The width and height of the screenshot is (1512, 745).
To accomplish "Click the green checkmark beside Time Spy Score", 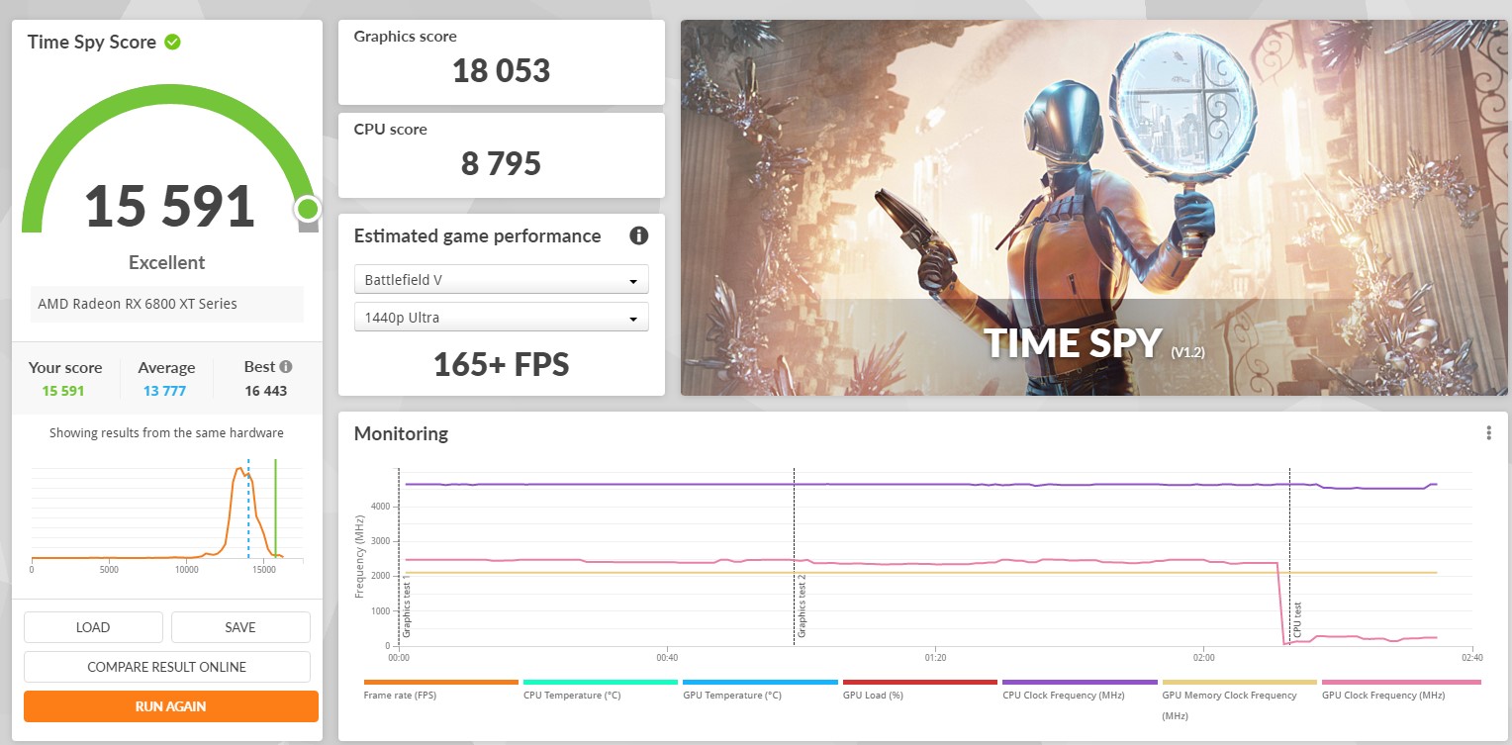I will [173, 42].
